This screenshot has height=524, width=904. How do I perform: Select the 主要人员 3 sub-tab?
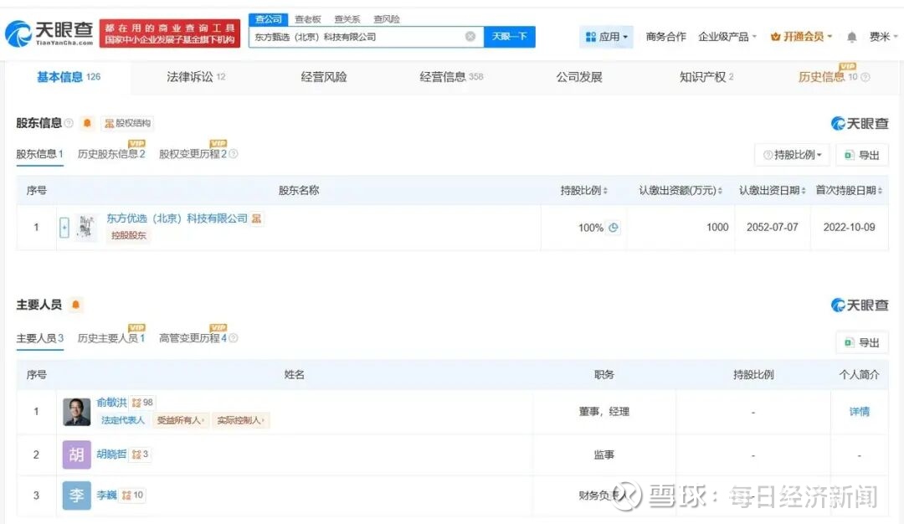click(39, 338)
